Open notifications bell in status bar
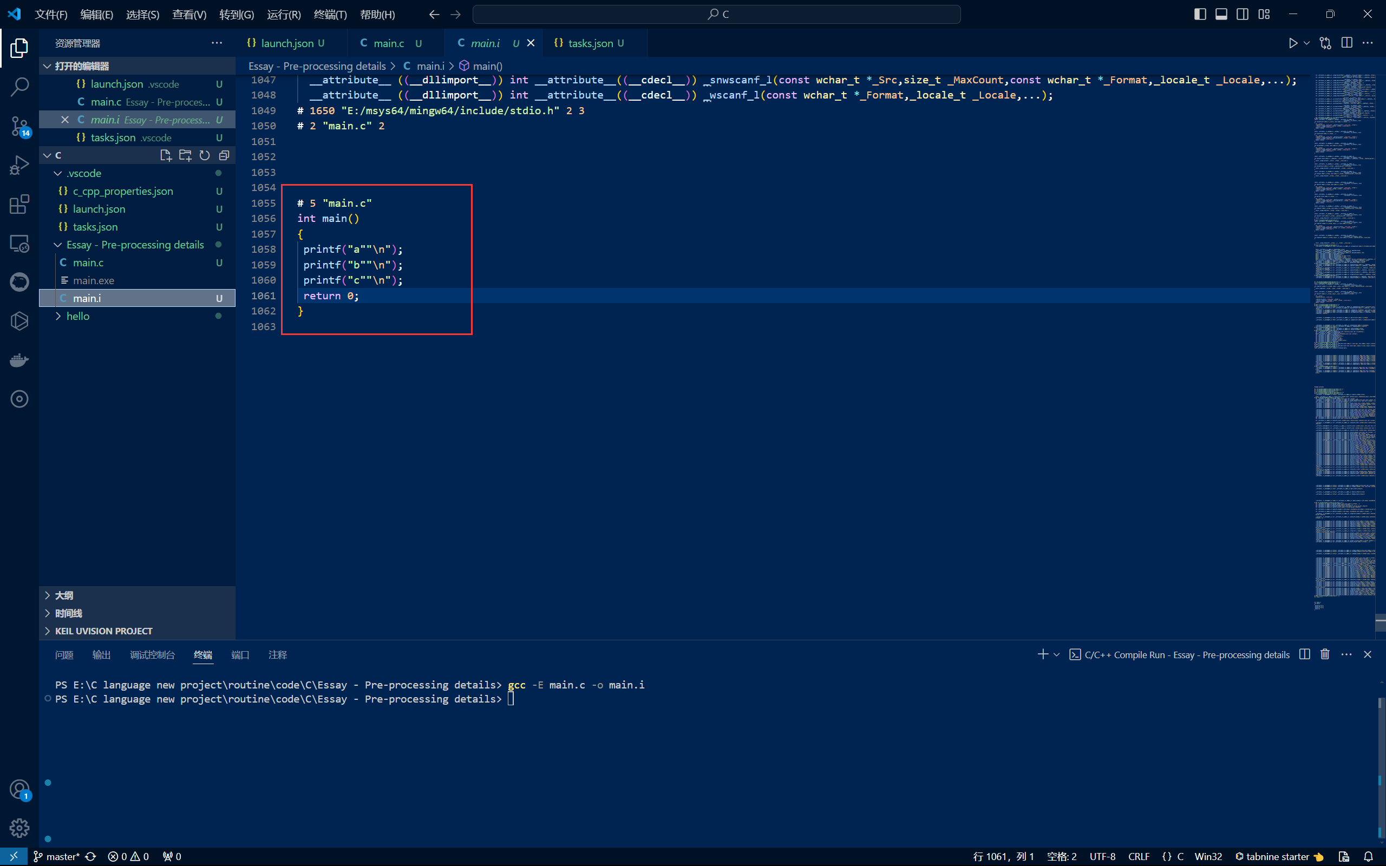Viewport: 1386px width, 866px height. click(1368, 856)
